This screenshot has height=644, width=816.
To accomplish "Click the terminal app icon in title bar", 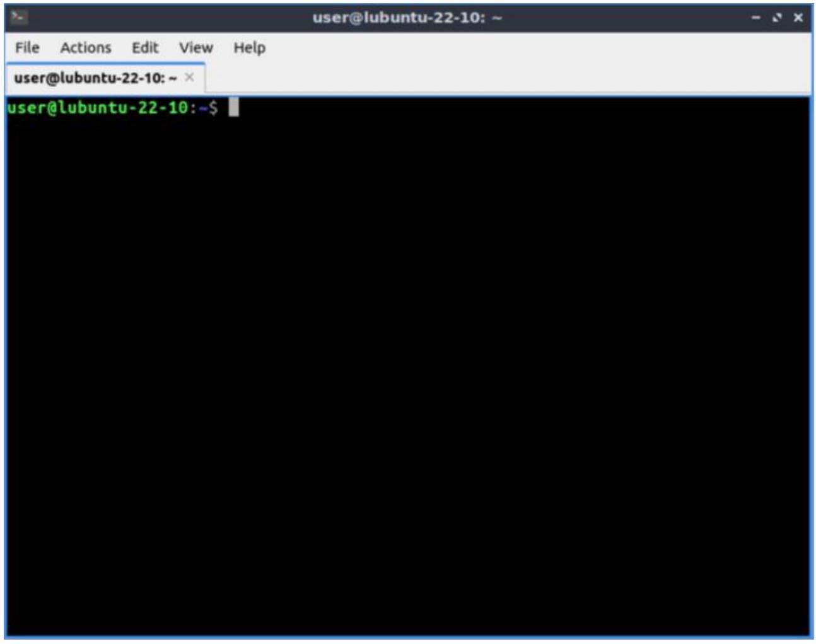I will click(x=18, y=17).
